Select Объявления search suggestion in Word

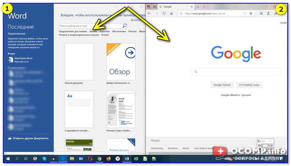[x=119, y=31]
